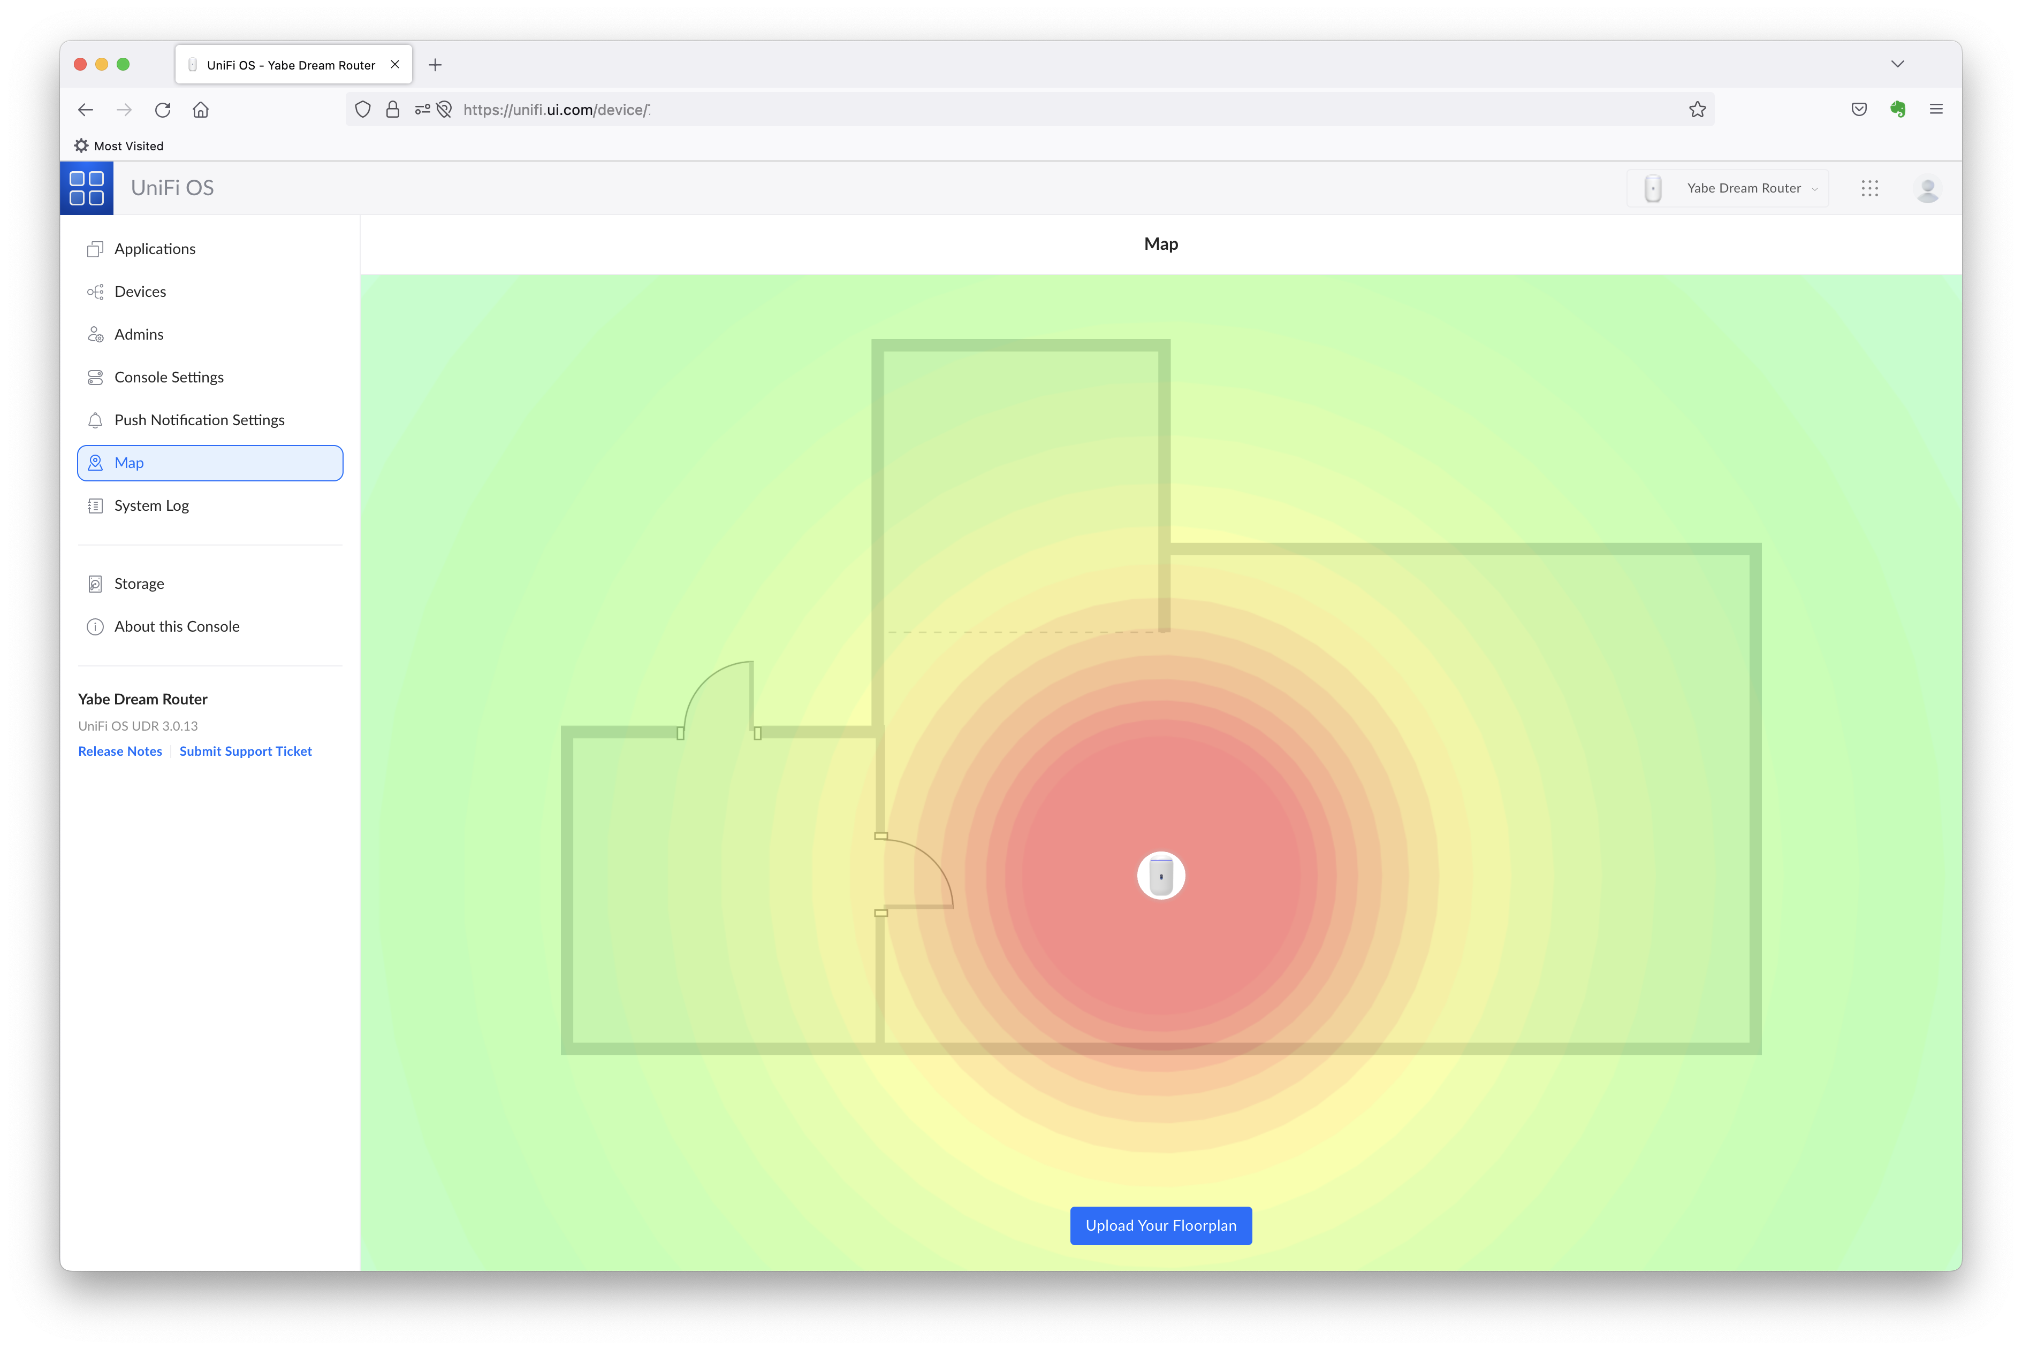Click the tracking protection shield icon
2022x1350 pixels.
[363, 109]
